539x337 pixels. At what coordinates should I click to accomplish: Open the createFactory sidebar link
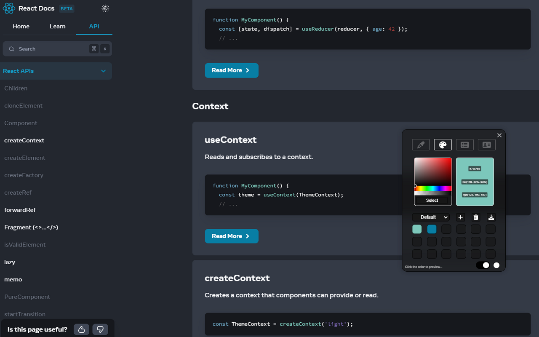pos(24,175)
